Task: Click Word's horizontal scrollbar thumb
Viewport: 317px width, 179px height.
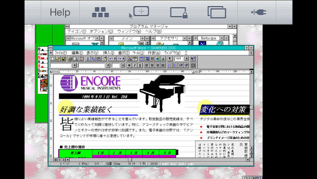Action: pyautogui.click(x=130, y=160)
